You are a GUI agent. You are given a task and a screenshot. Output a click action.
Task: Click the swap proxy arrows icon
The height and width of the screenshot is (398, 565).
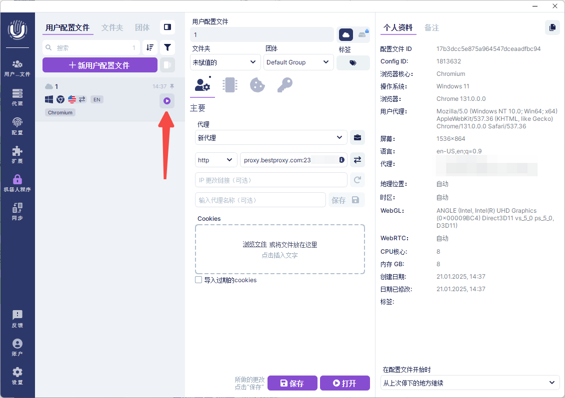tap(357, 160)
